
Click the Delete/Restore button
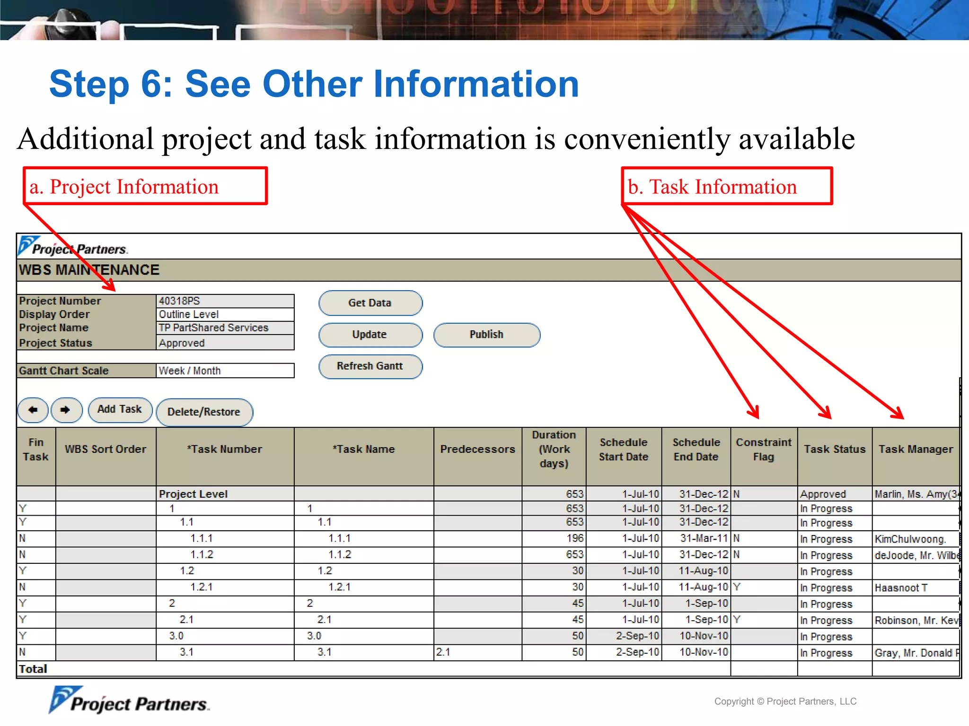(x=204, y=412)
